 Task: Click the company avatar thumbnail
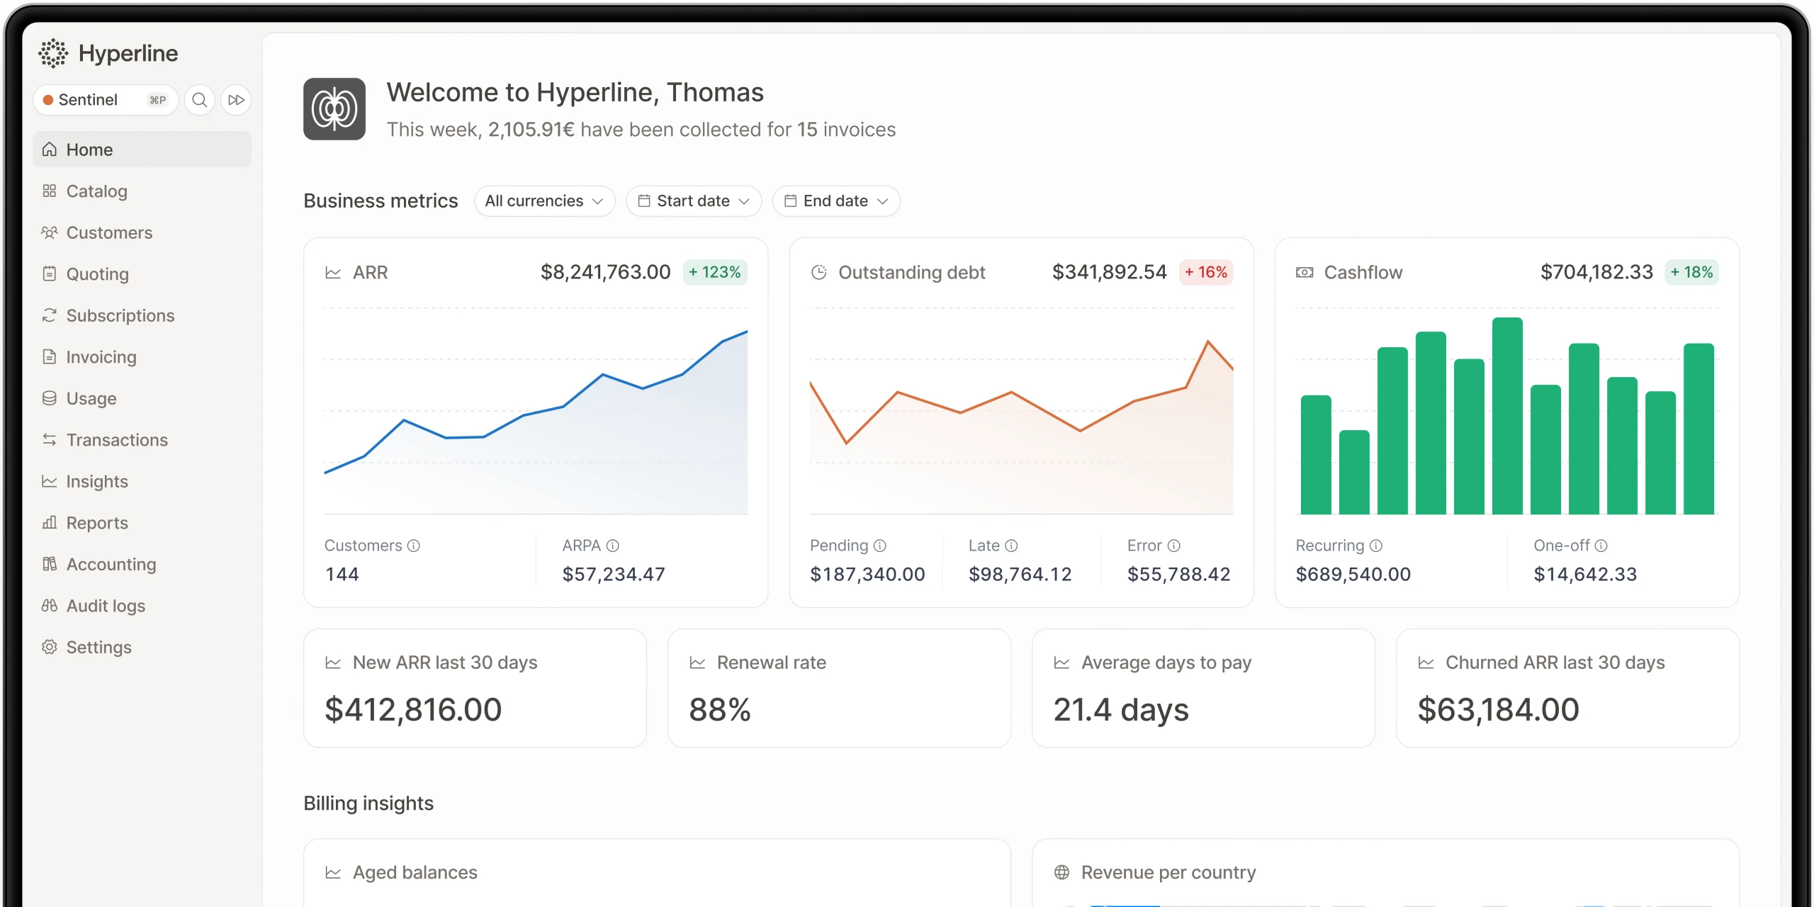pos(334,109)
